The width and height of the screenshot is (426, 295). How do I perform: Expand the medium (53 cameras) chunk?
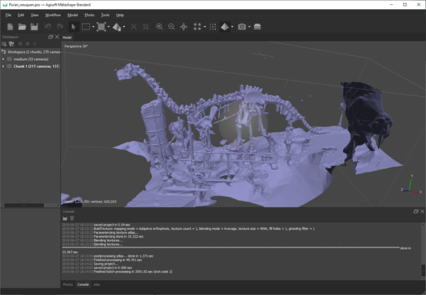(x=4, y=59)
